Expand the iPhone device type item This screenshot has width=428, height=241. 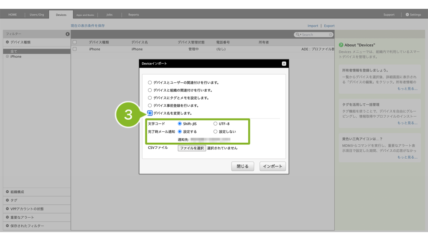tap(7, 56)
